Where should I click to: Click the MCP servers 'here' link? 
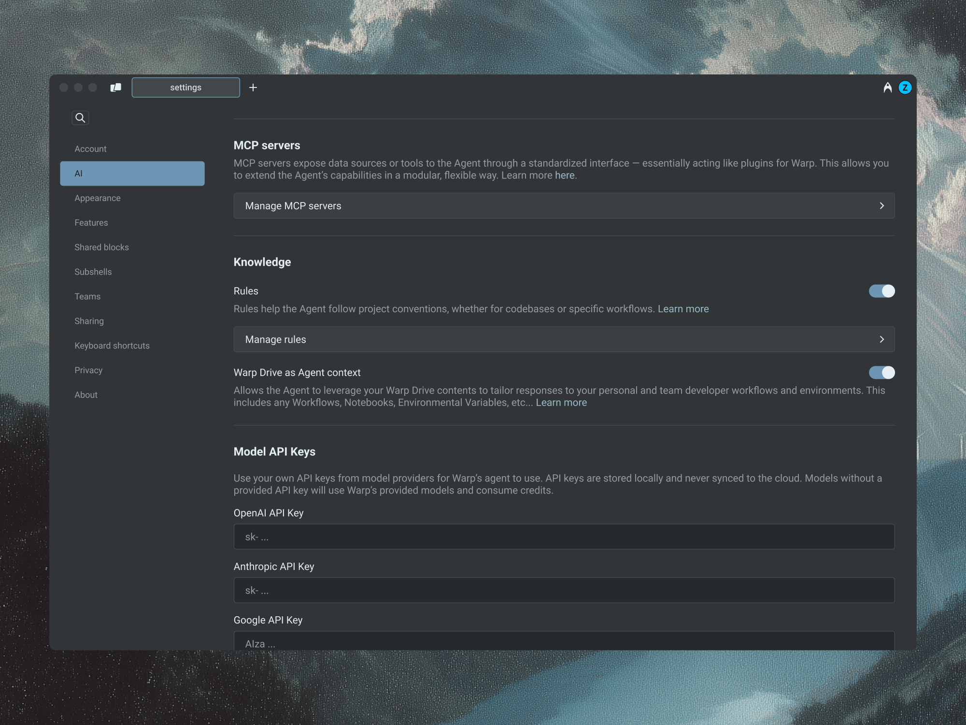(564, 175)
